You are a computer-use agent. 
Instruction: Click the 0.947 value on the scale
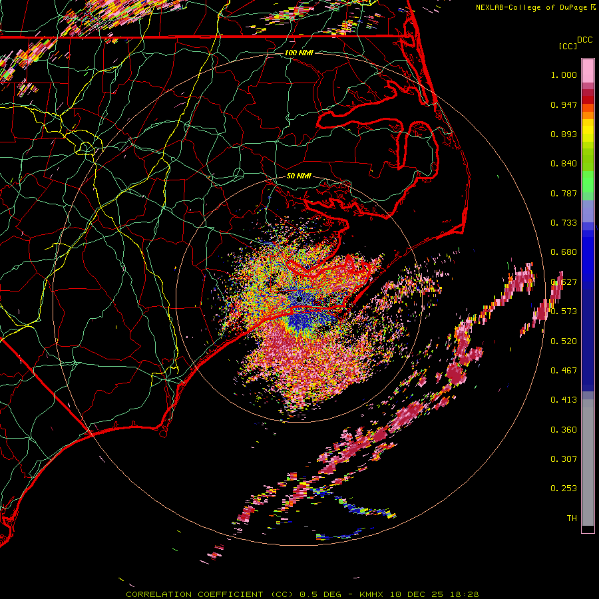coord(564,104)
